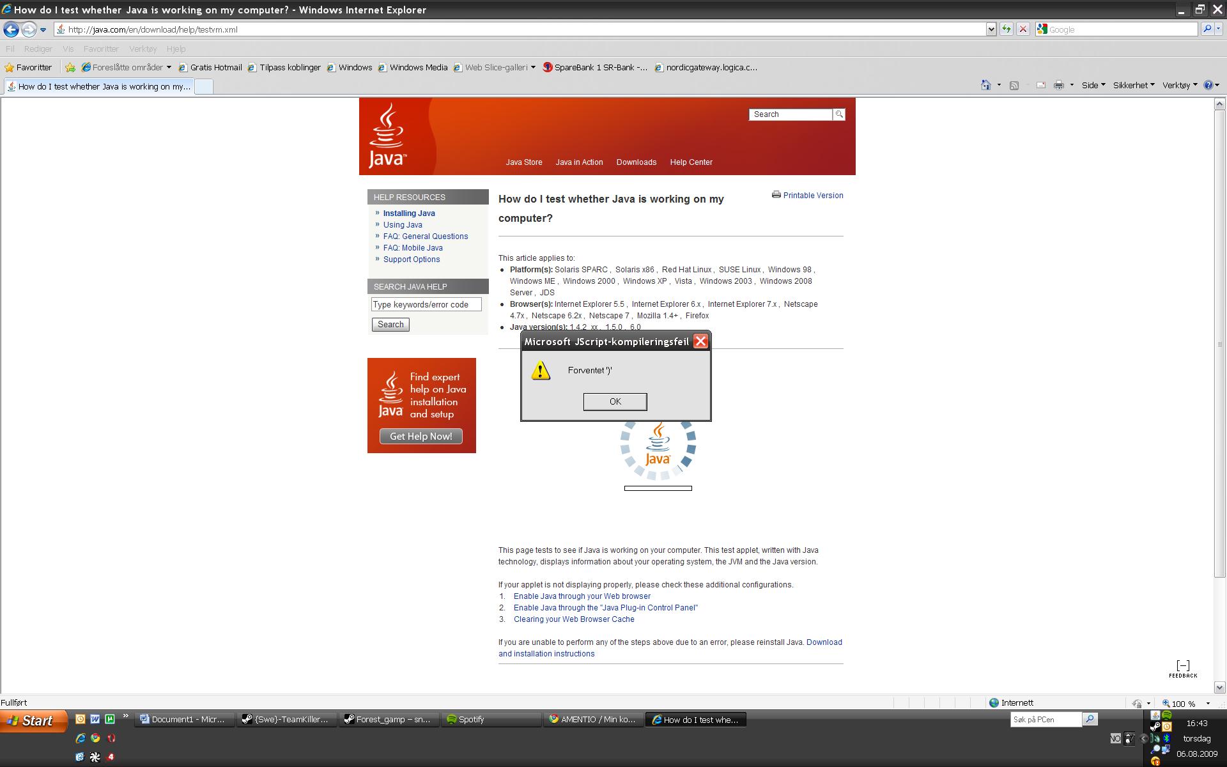Click into the Java header Search field
The image size is (1227, 767).
coord(791,114)
